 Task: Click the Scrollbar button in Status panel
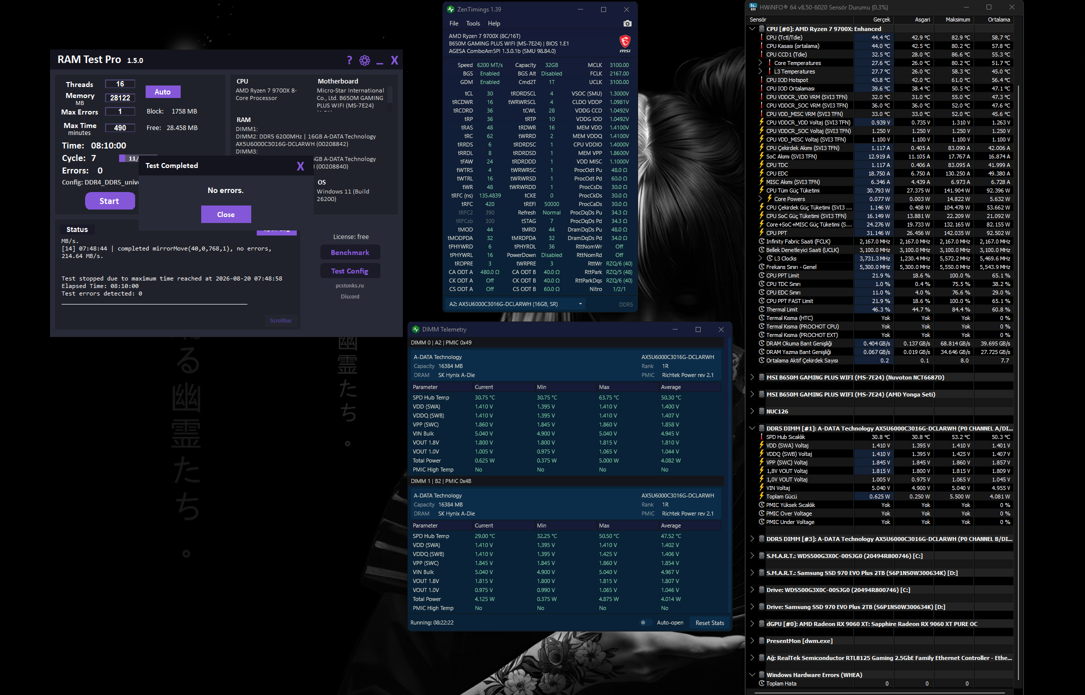pyautogui.click(x=281, y=321)
